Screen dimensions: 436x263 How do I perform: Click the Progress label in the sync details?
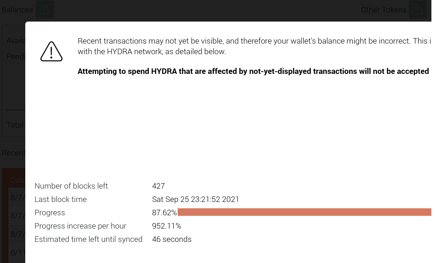pyautogui.click(x=50, y=213)
